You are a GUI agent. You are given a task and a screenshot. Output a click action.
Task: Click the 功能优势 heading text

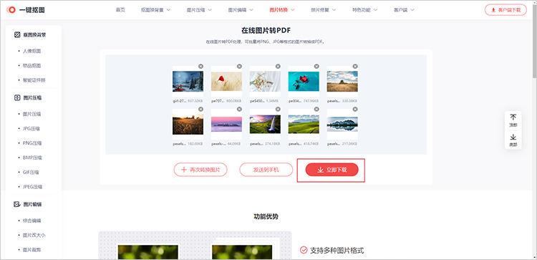266,216
